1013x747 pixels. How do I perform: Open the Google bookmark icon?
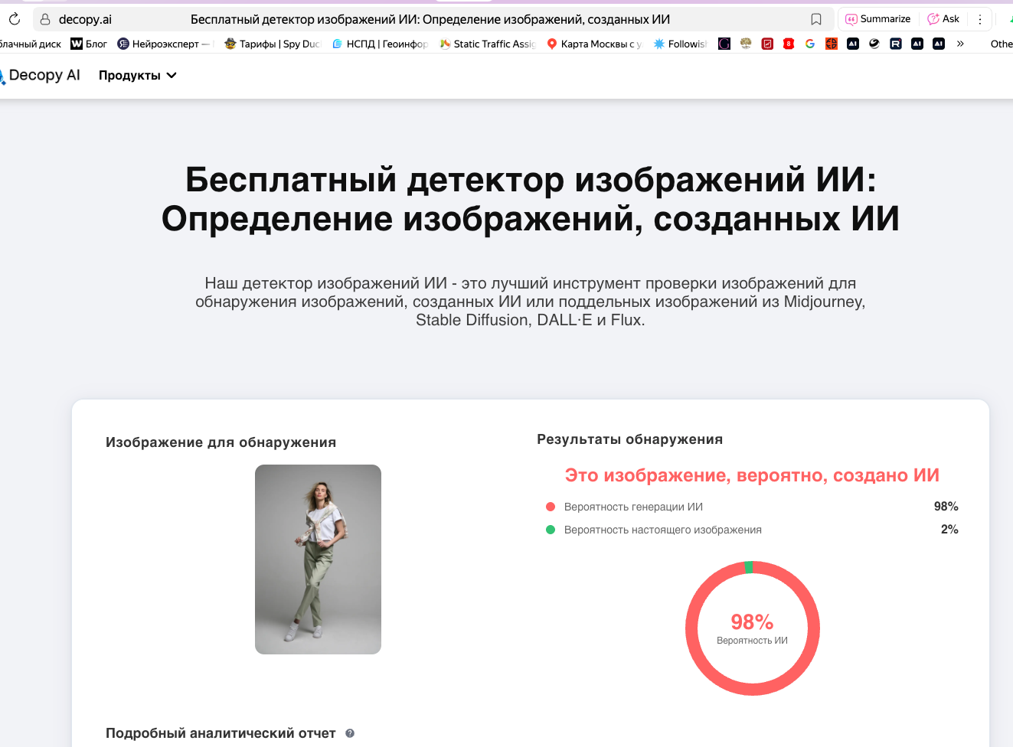[x=809, y=44]
